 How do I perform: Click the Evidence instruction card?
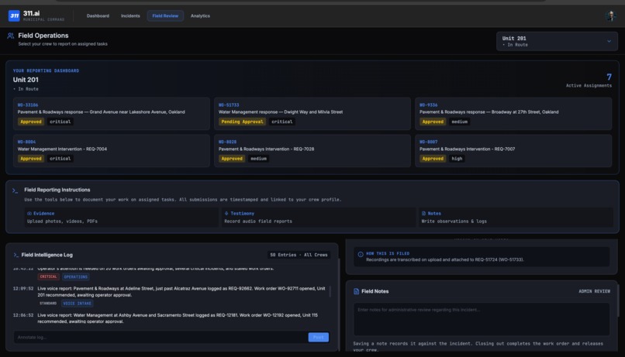121,218
